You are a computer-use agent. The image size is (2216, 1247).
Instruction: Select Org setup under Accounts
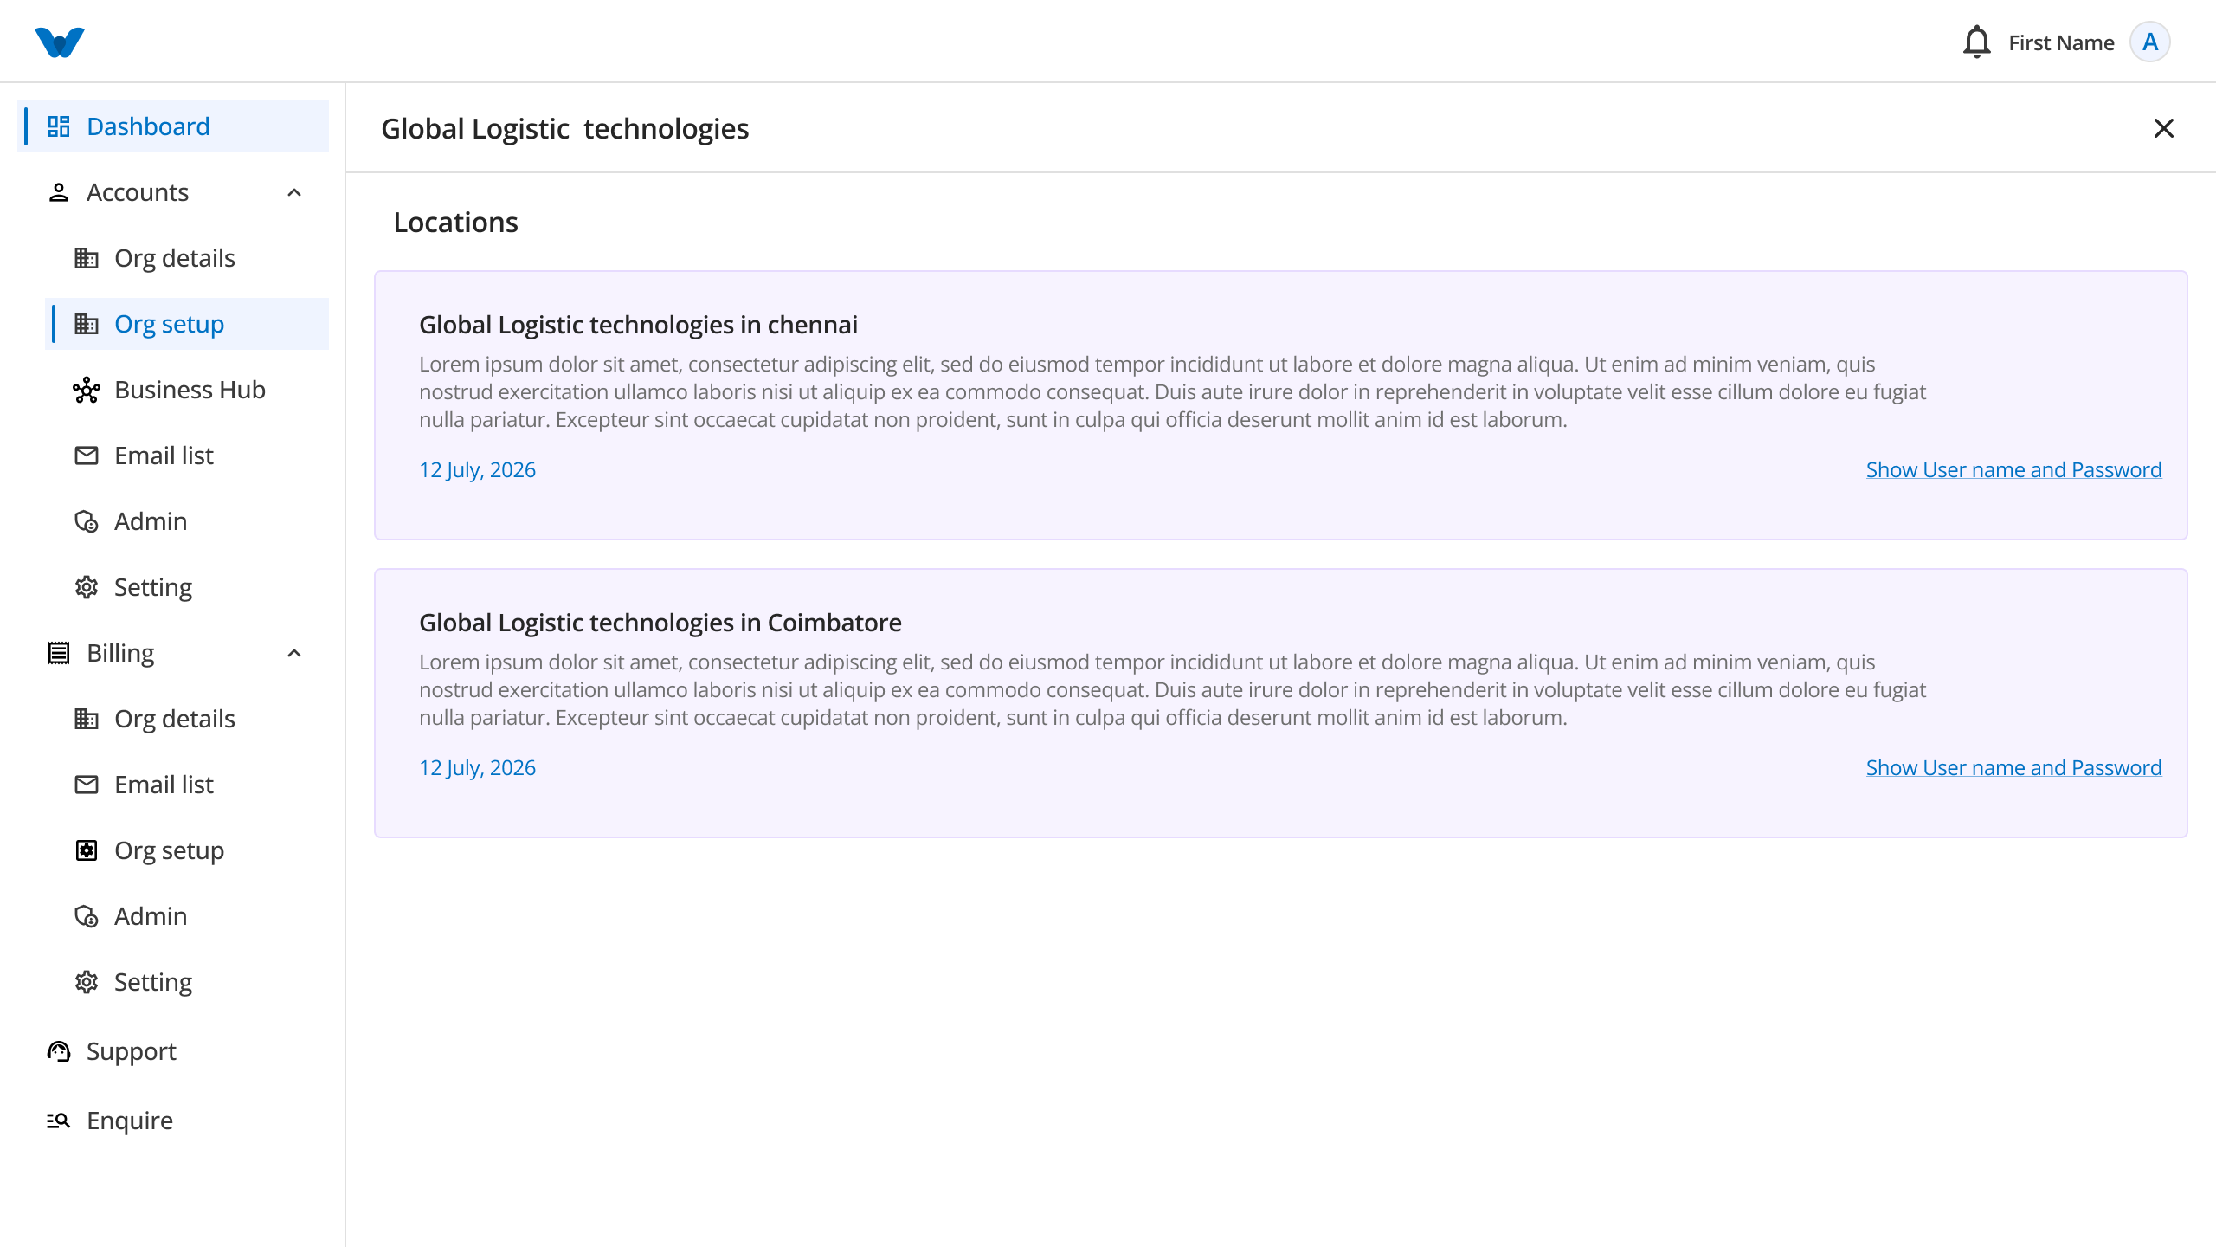187,324
